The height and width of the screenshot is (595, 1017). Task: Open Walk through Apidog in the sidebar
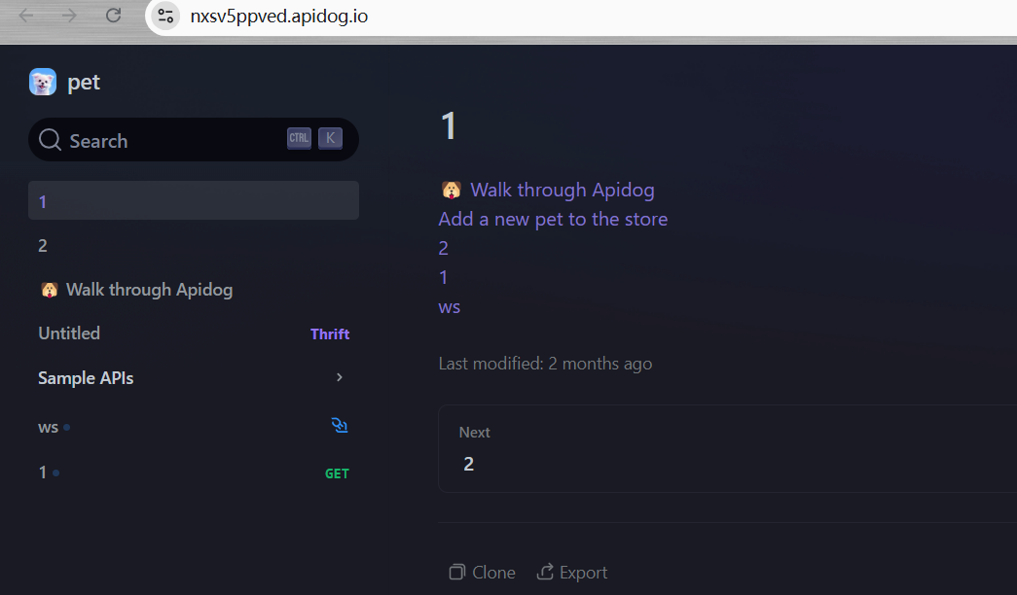click(x=194, y=290)
